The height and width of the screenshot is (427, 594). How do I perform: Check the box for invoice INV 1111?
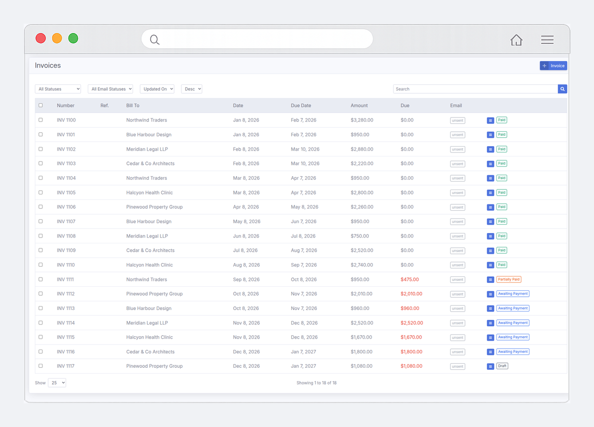(x=41, y=279)
